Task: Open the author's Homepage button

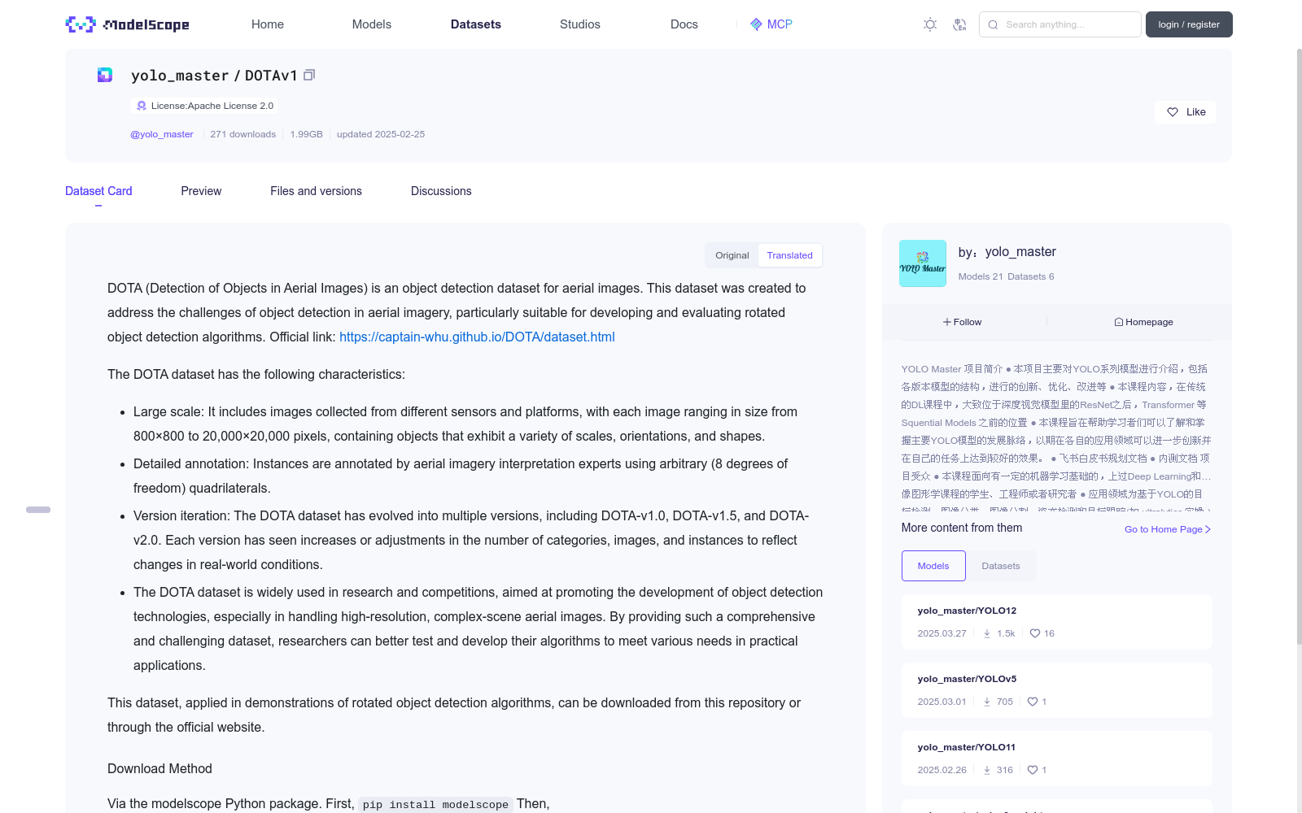Action: pos(1143,322)
